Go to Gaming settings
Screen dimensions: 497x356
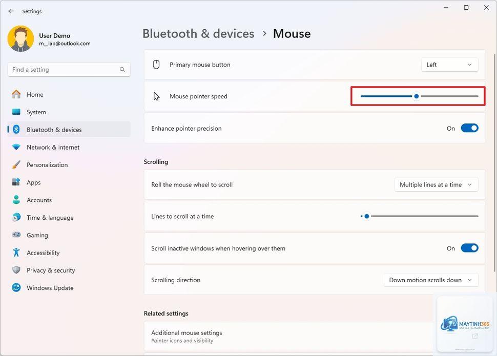pyautogui.click(x=69, y=235)
